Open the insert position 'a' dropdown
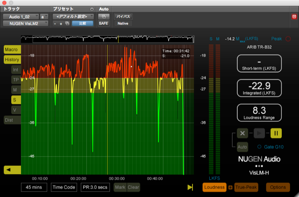Image resolution: width=299 pixels, height=197 pixels. tap(44, 17)
